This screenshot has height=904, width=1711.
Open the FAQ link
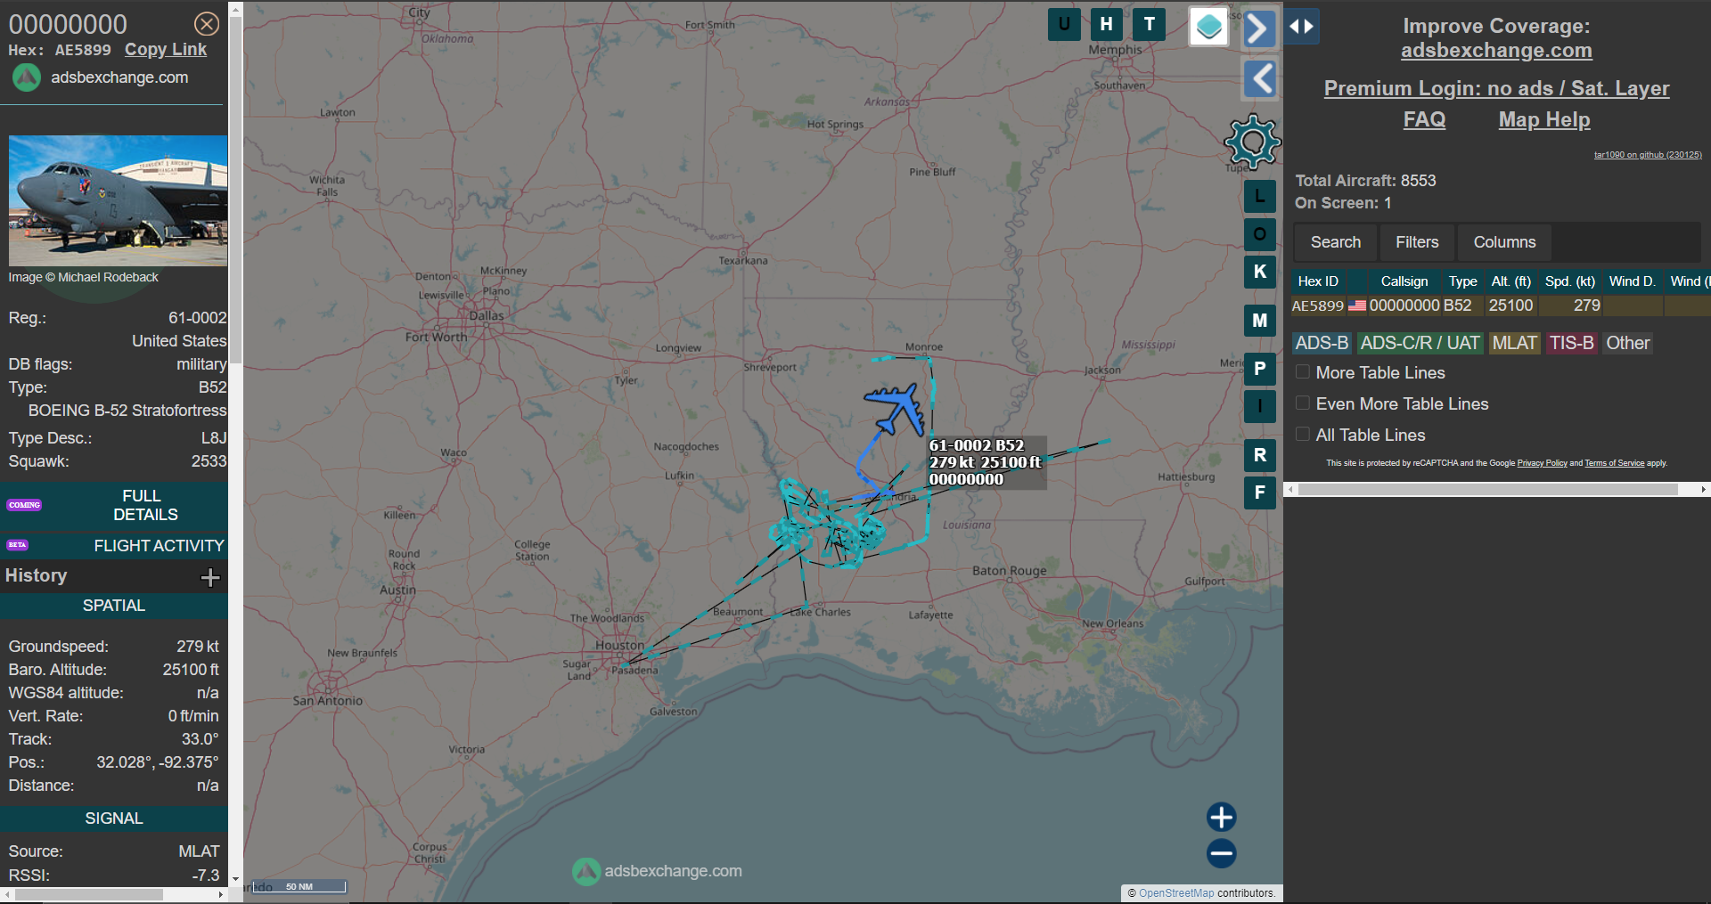(x=1424, y=119)
